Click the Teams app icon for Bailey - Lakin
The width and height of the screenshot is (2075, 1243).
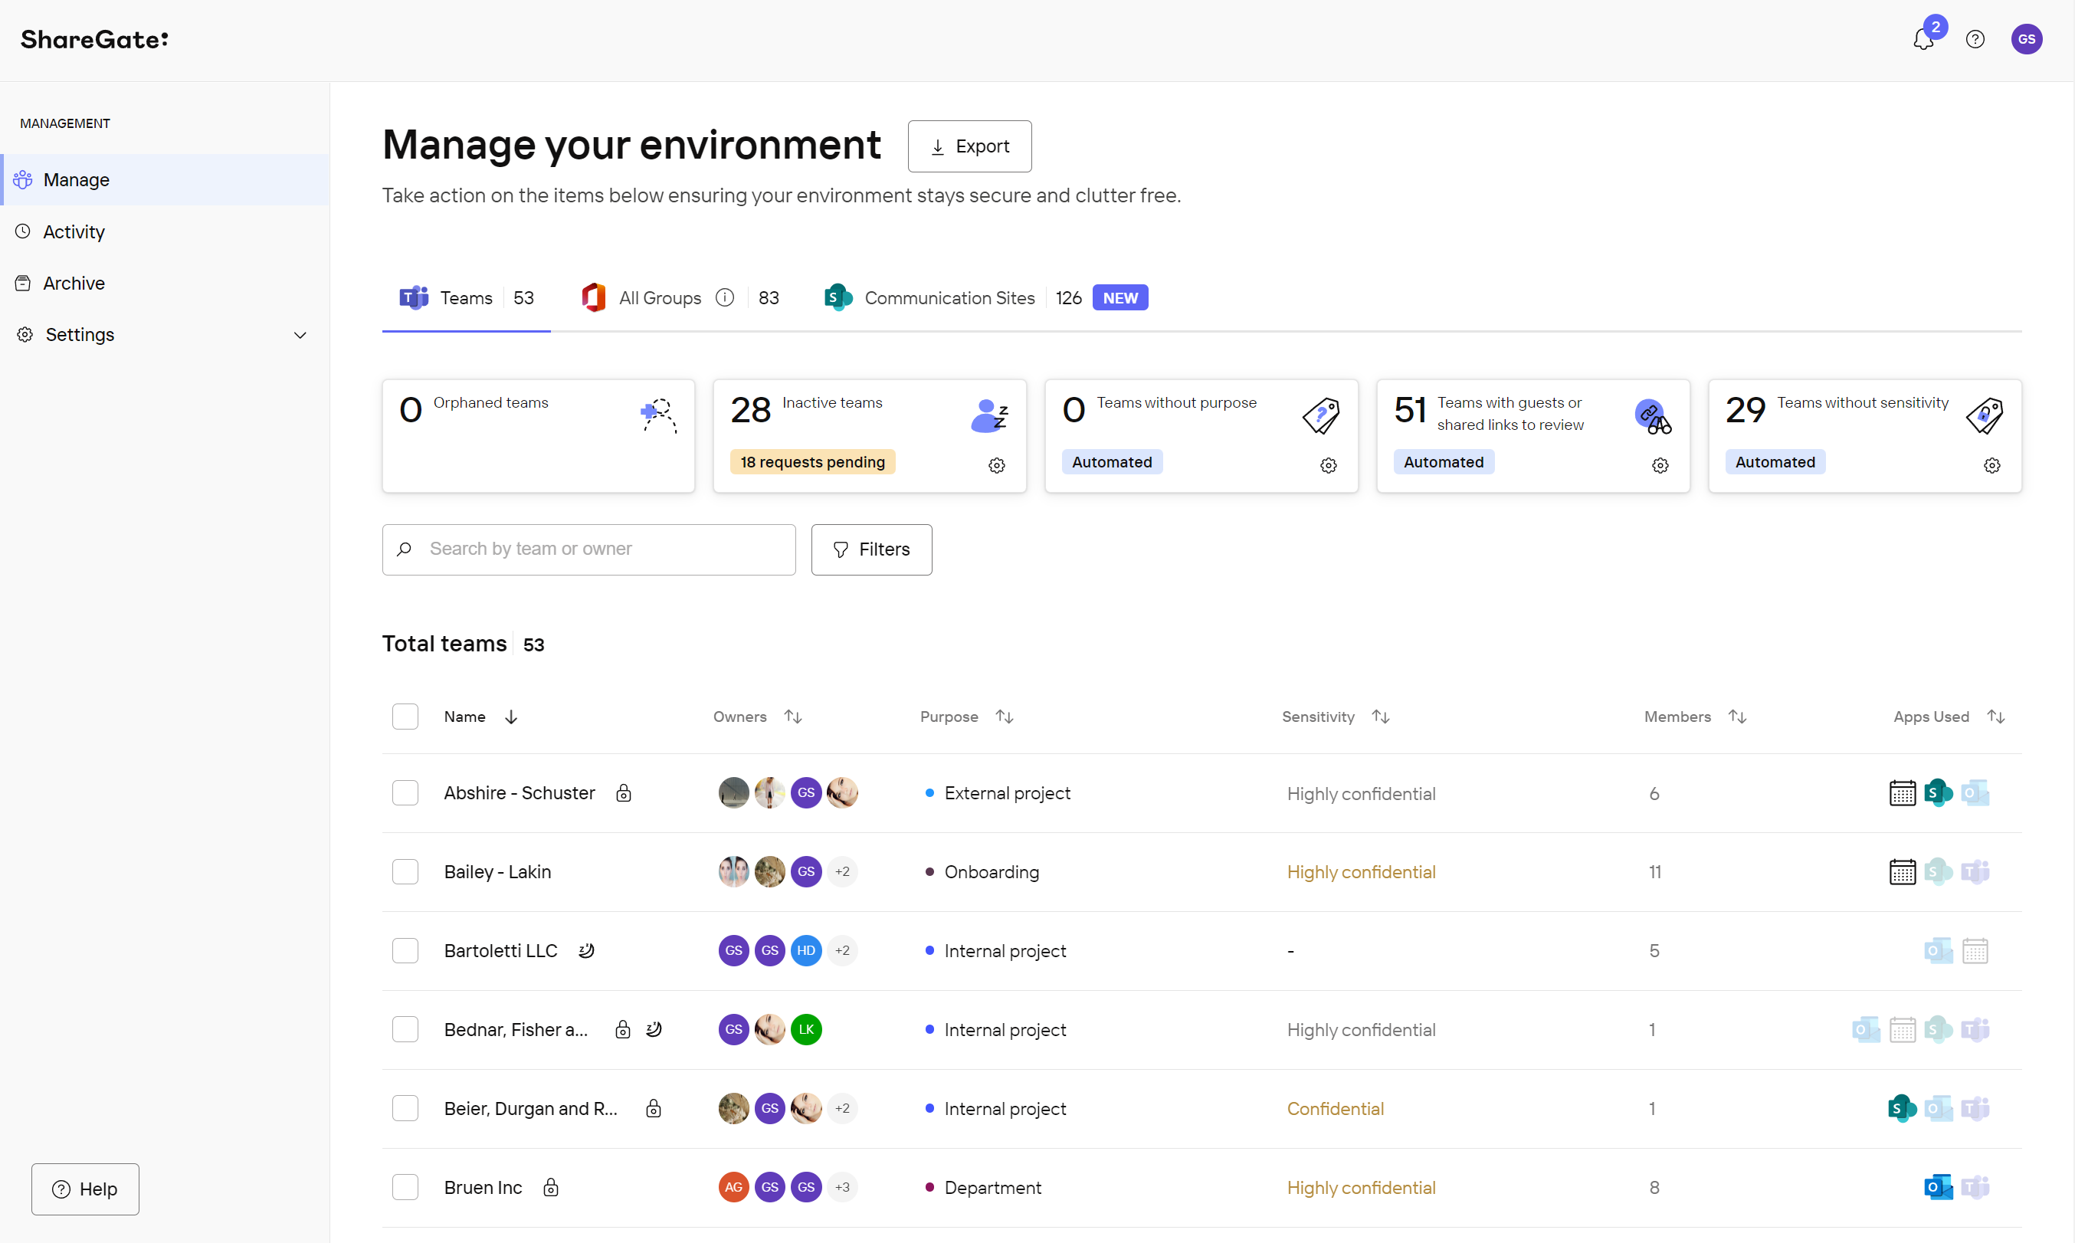(1977, 871)
